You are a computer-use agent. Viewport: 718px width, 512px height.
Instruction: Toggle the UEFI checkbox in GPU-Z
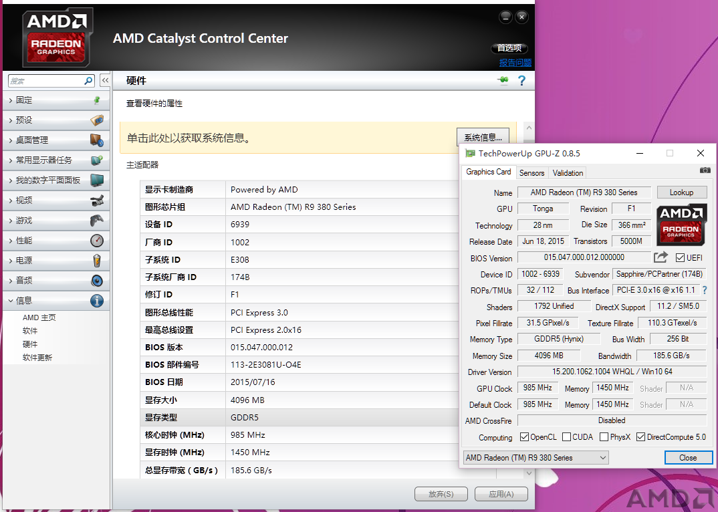point(679,258)
